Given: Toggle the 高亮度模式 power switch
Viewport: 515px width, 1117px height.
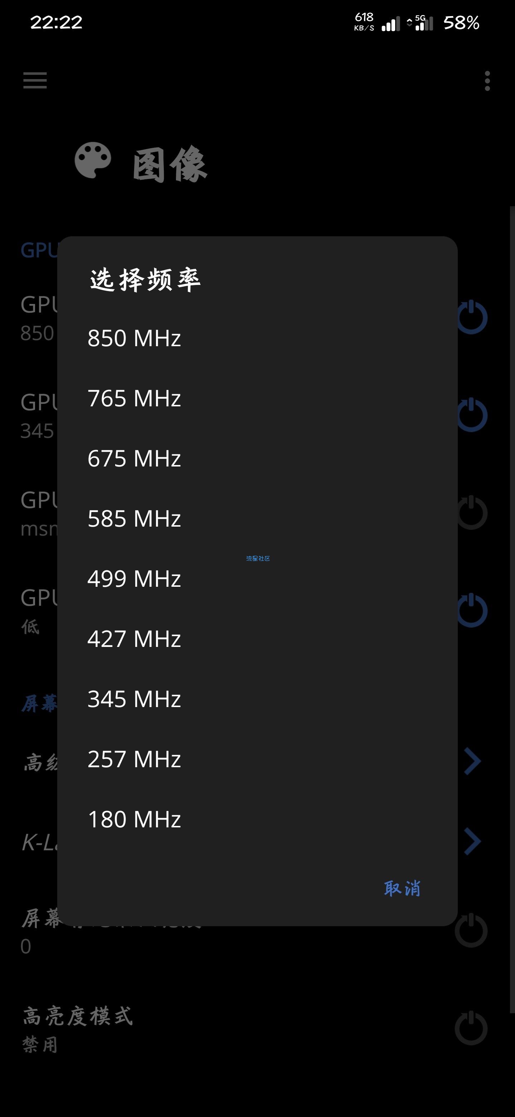Looking at the screenshot, I should [471, 1028].
